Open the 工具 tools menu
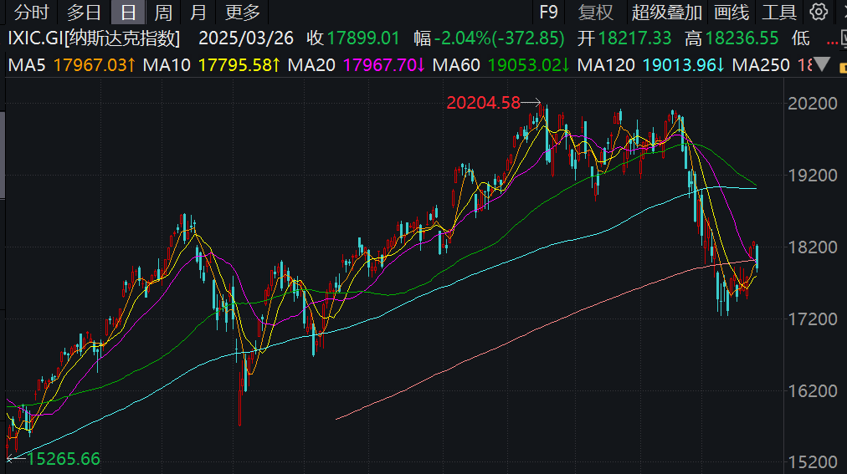 pos(779,12)
